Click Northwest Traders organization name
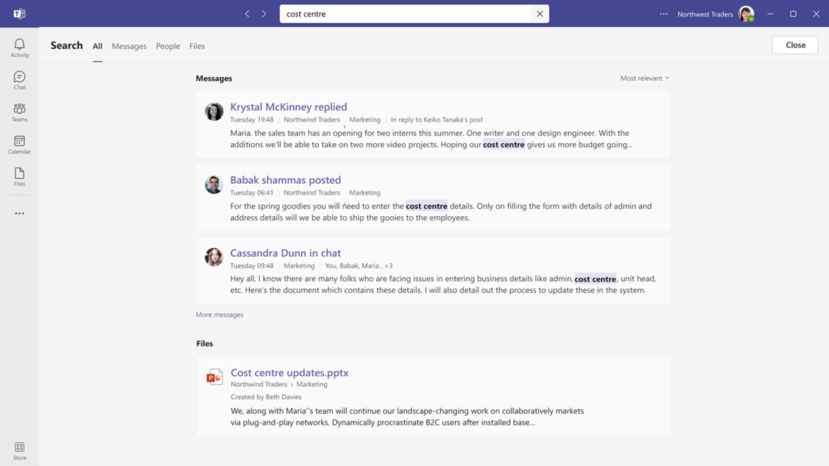Image resolution: width=829 pixels, height=466 pixels. pyautogui.click(x=705, y=14)
